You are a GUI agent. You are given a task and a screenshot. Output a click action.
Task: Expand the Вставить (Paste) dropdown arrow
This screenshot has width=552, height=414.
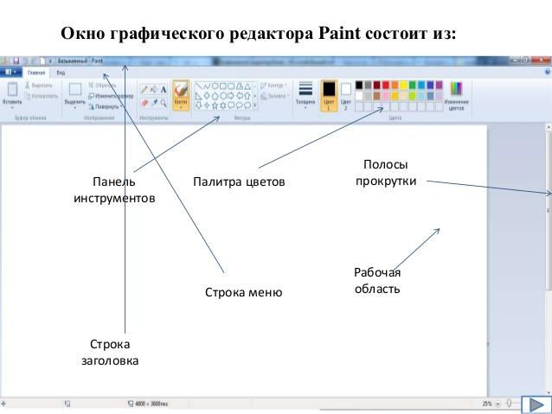click(12, 106)
